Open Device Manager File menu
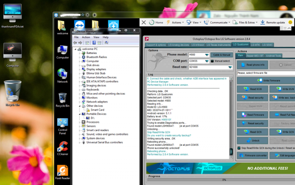This screenshot has width=295, height=185. [x=76, y=37]
